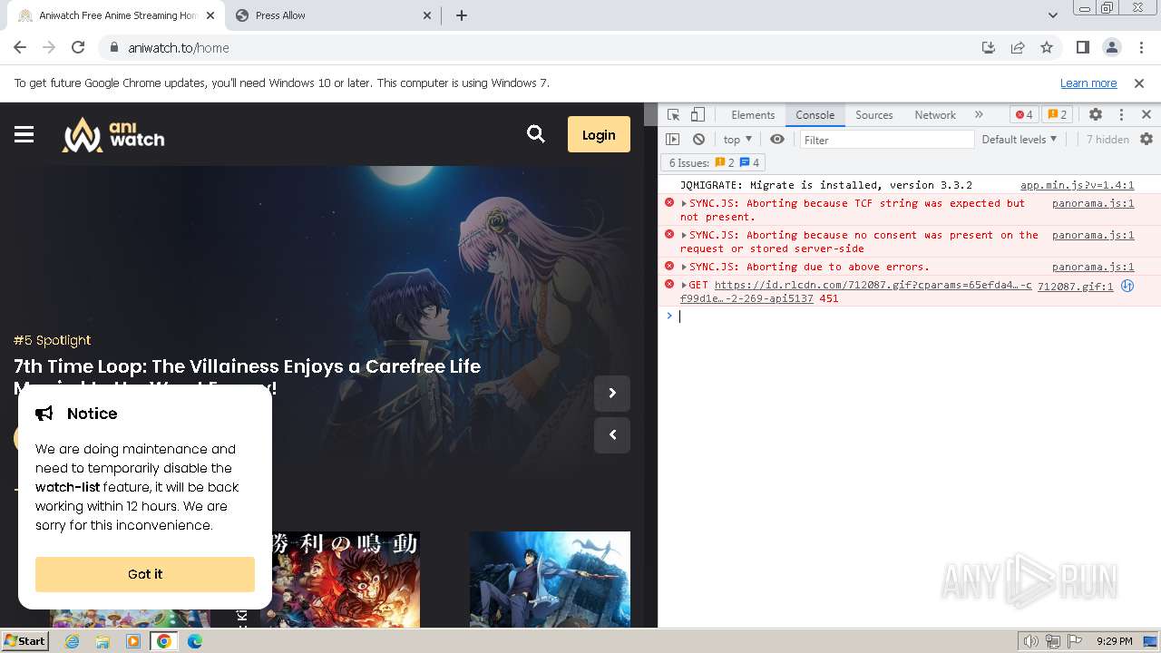Open the 712087.gif:1 source link
The width and height of the screenshot is (1161, 653).
pyautogui.click(x=1075, y=286)
